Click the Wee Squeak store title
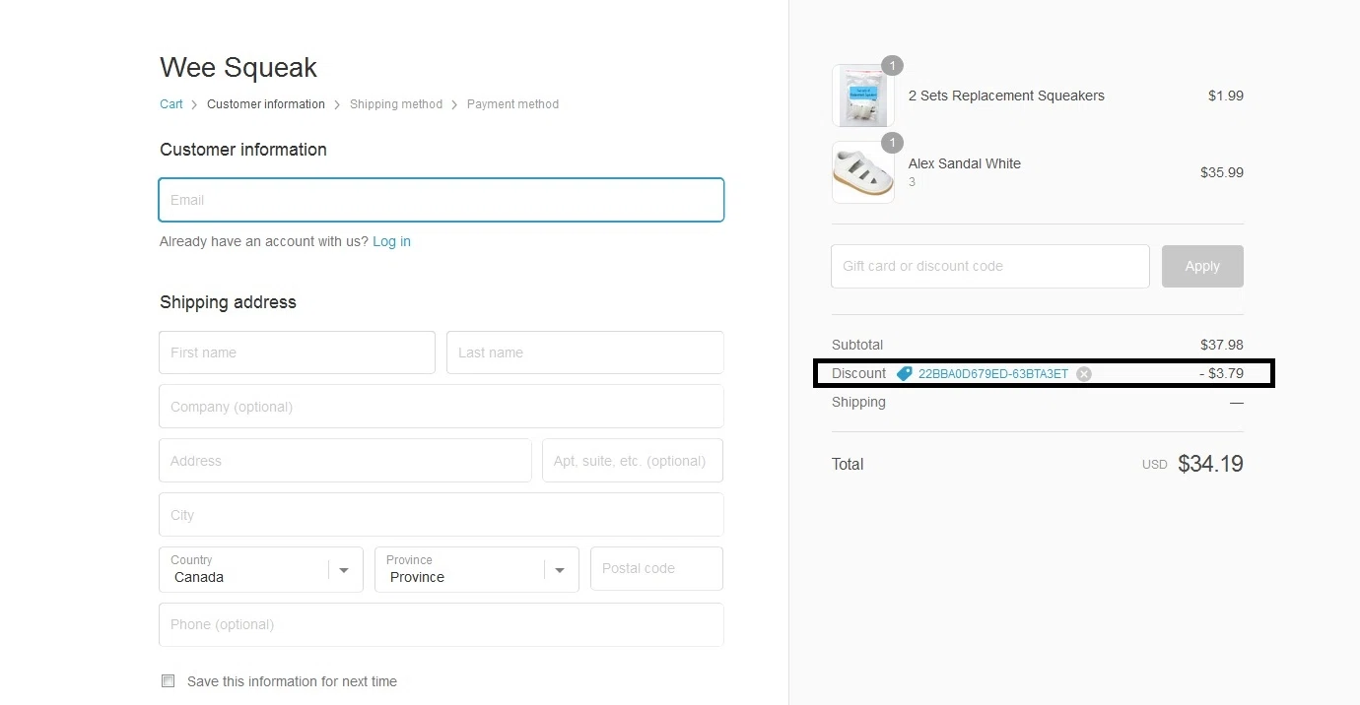Viewport: 1360px width, 705px height. point(238,68)
